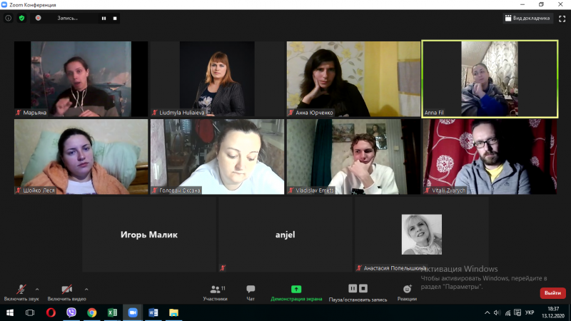
Task: Select anjel participant tile
Action: [285, 235]
